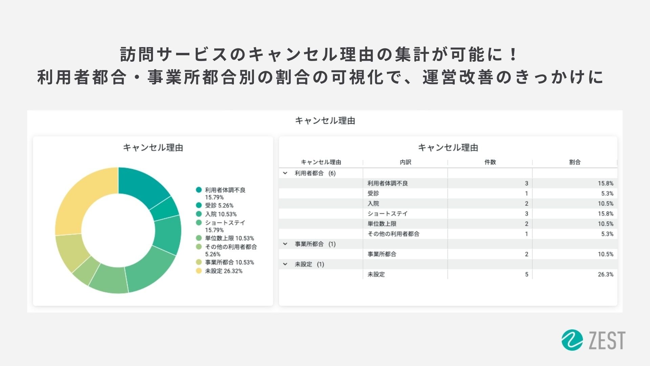Screen dimensions: 650x366
Task: Click その他の利用者都合 legend color dot
Action: (x=199, y=247)
